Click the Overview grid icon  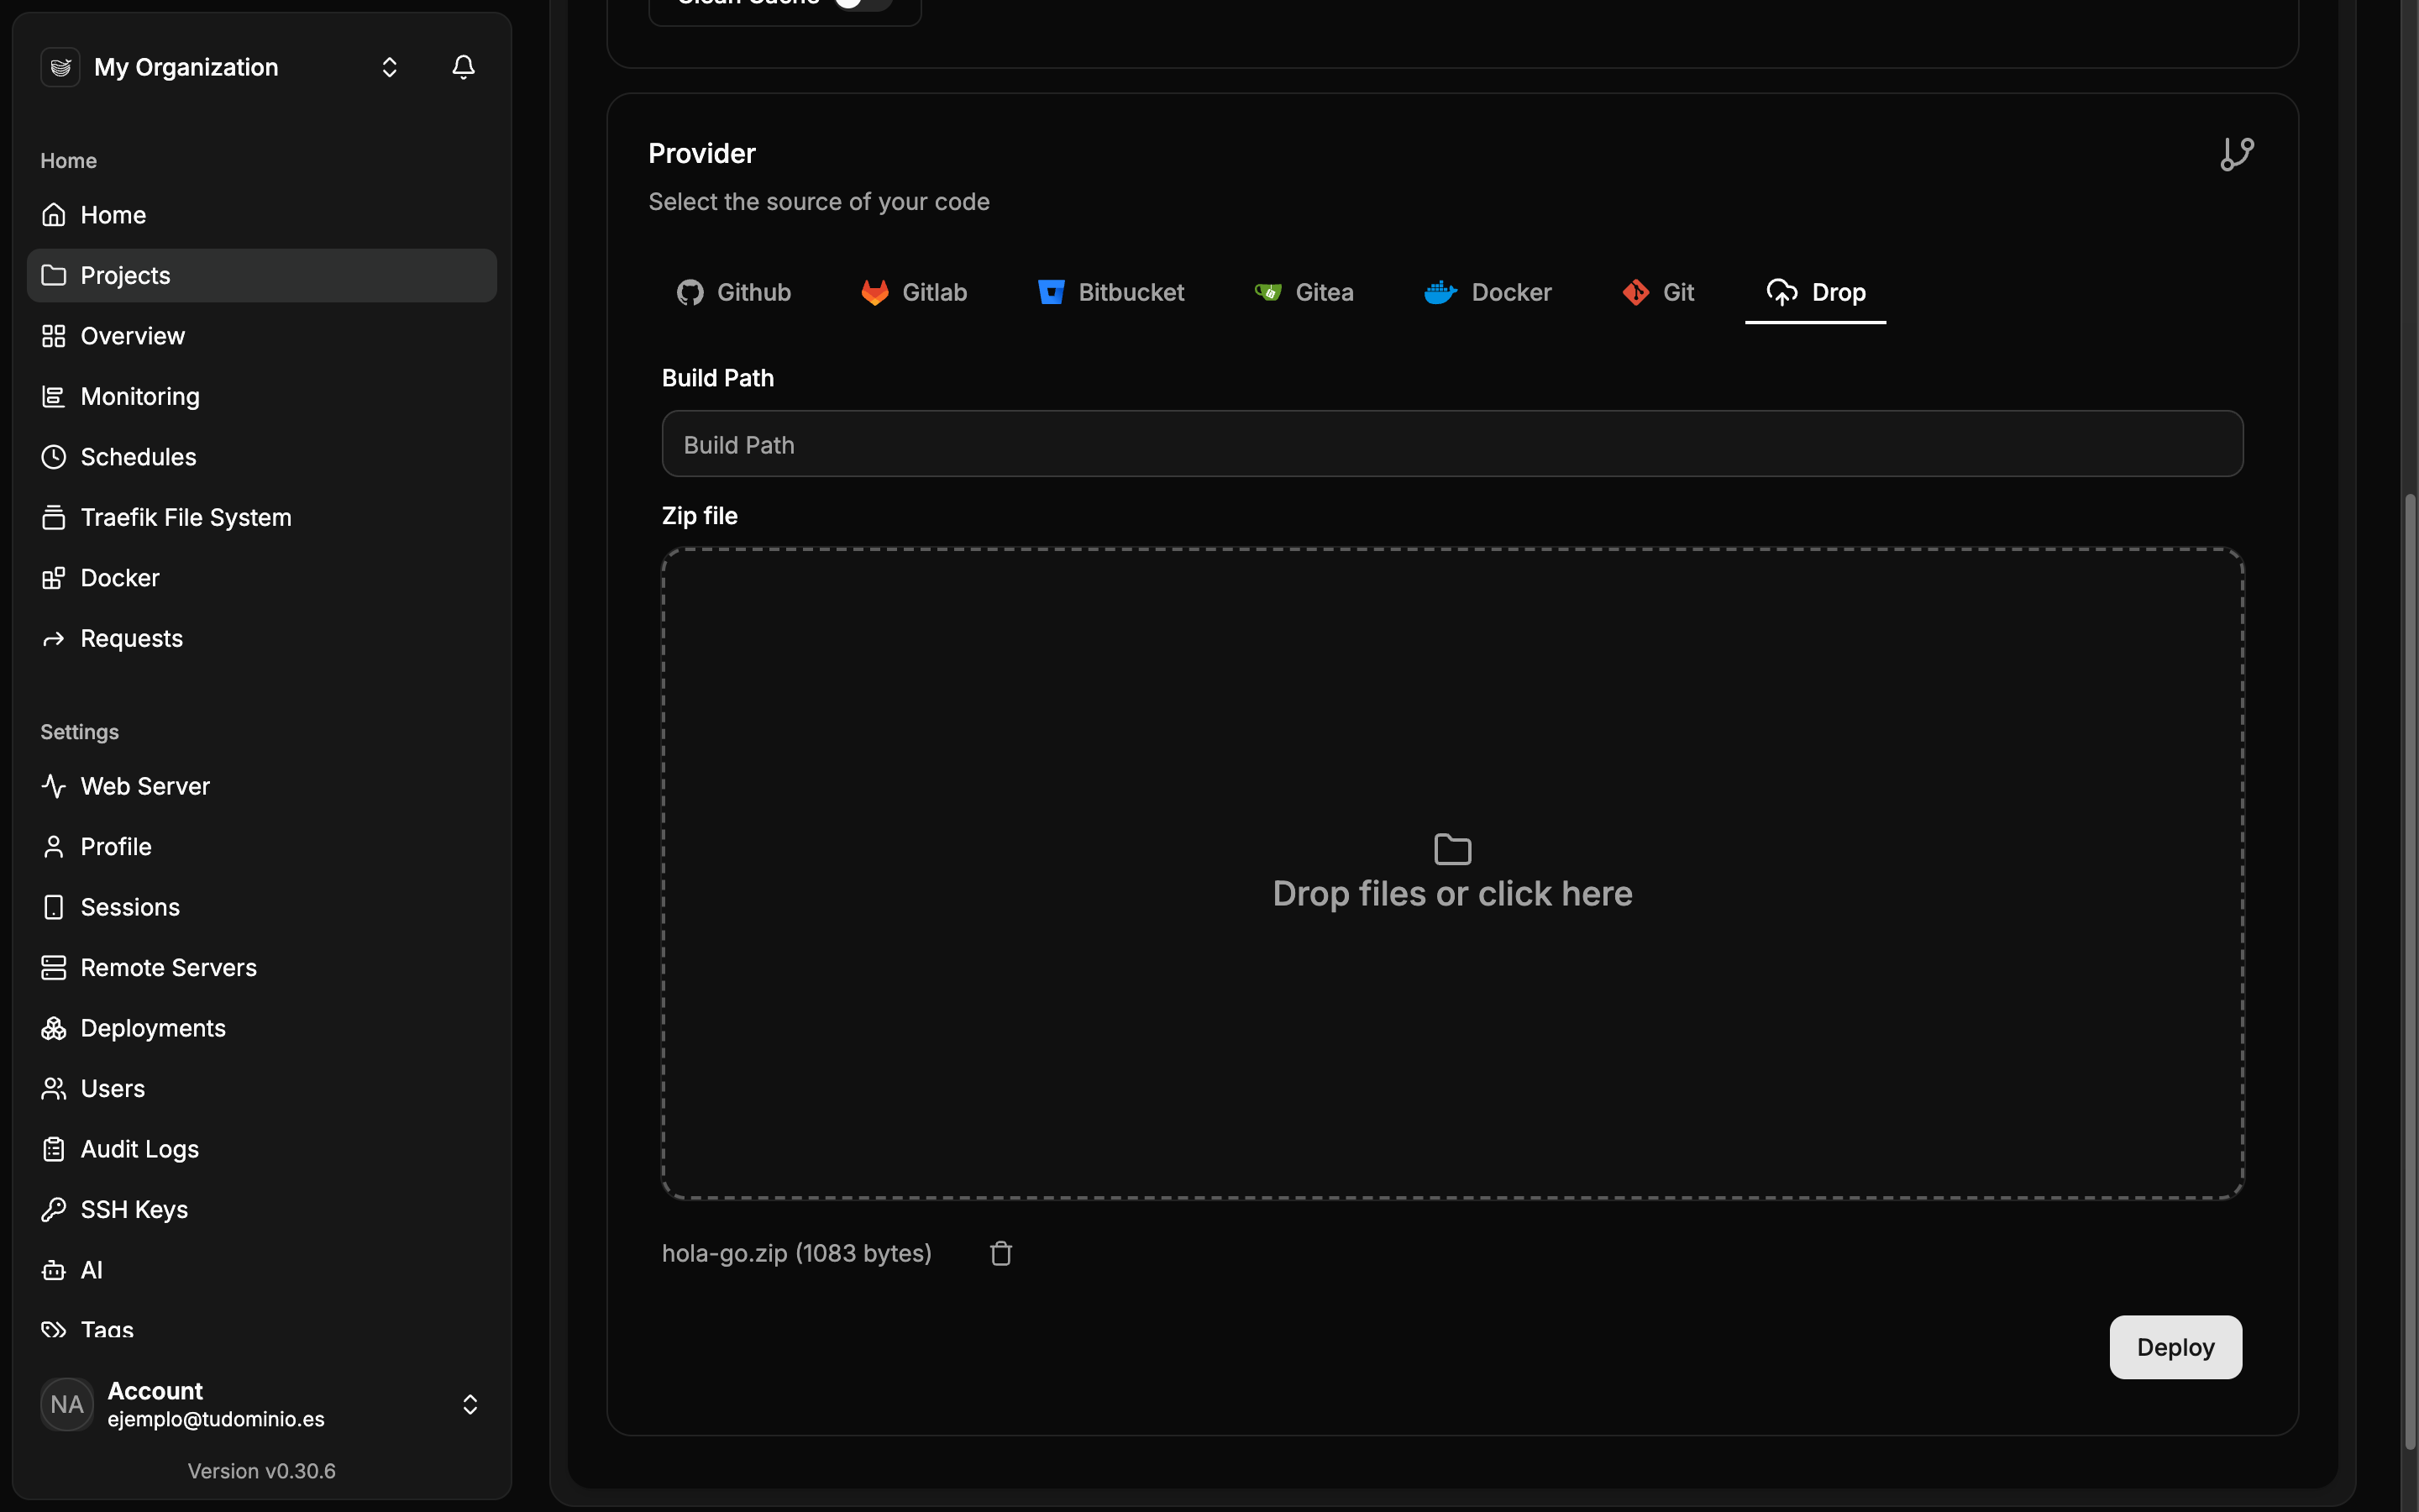[x=54, y=336]
